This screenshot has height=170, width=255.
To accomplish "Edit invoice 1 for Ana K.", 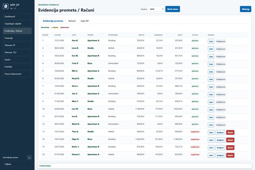I will click(x=211, y=41).
